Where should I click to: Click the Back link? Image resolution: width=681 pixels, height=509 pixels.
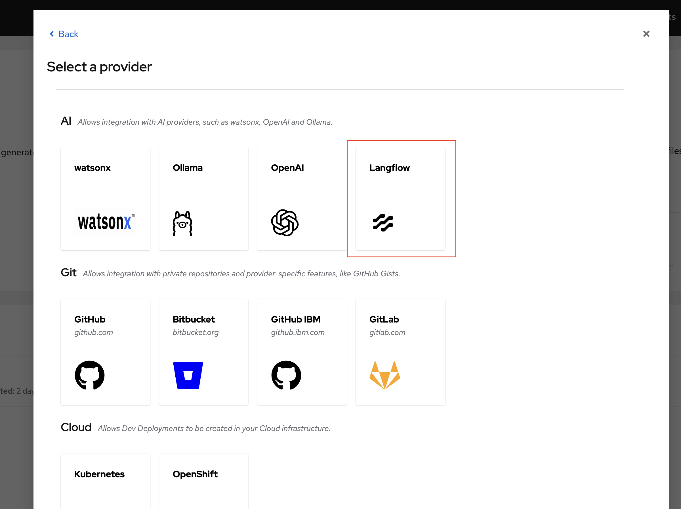pos(68,34)
